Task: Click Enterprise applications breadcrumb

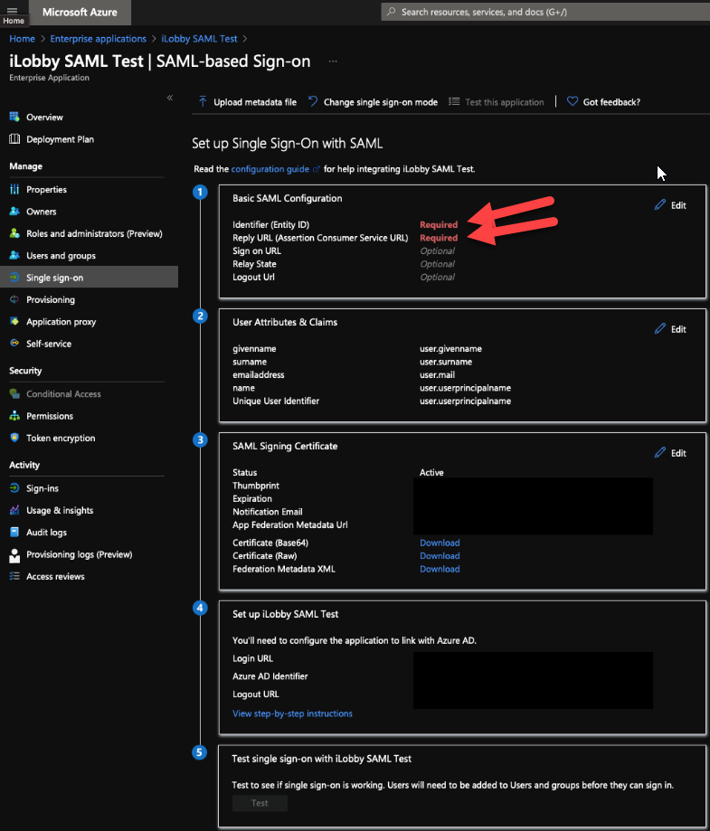Action: coord(98,39)
